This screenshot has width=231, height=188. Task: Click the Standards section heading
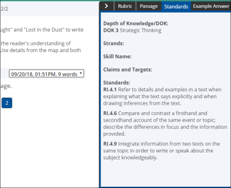[116, 83]
